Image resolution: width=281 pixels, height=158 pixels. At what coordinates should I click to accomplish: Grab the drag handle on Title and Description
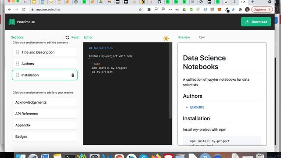(x=18, y=52)
